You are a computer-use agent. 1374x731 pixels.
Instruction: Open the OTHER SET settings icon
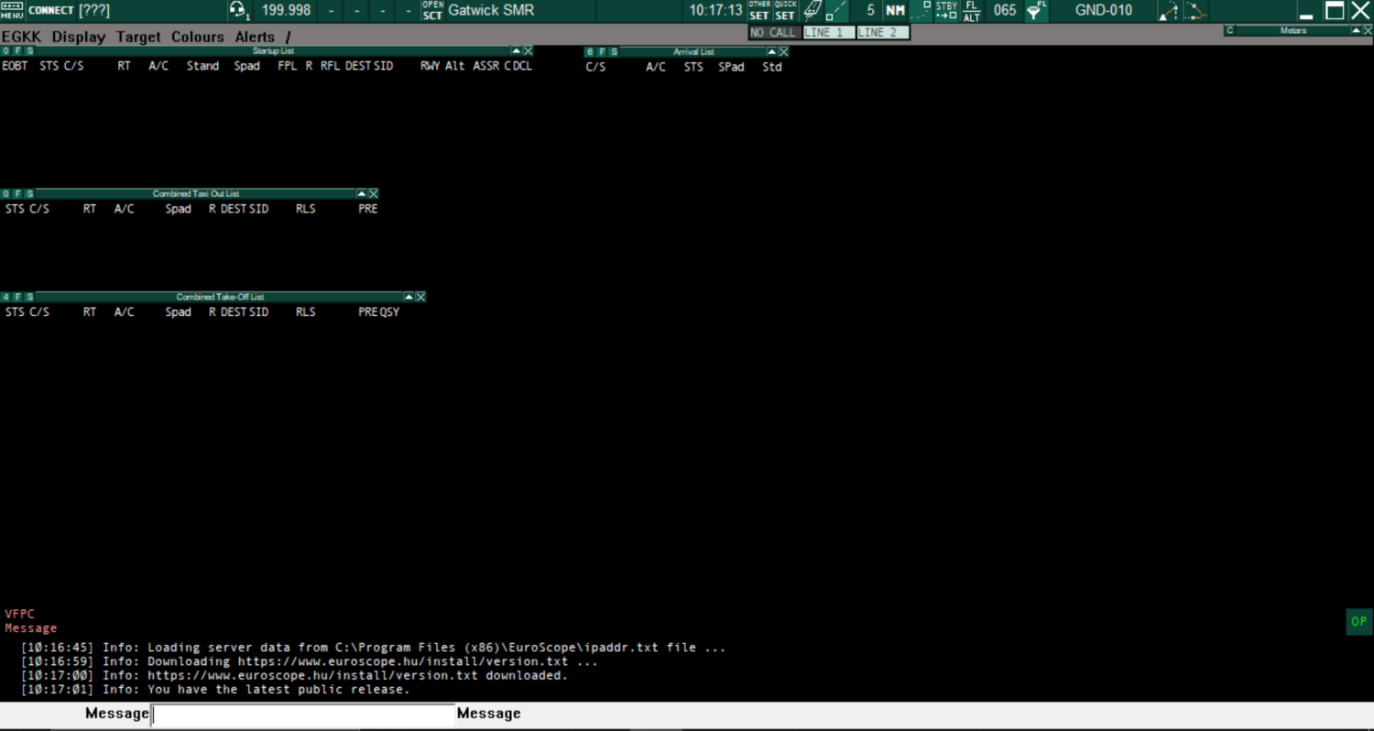click(759, 10)
